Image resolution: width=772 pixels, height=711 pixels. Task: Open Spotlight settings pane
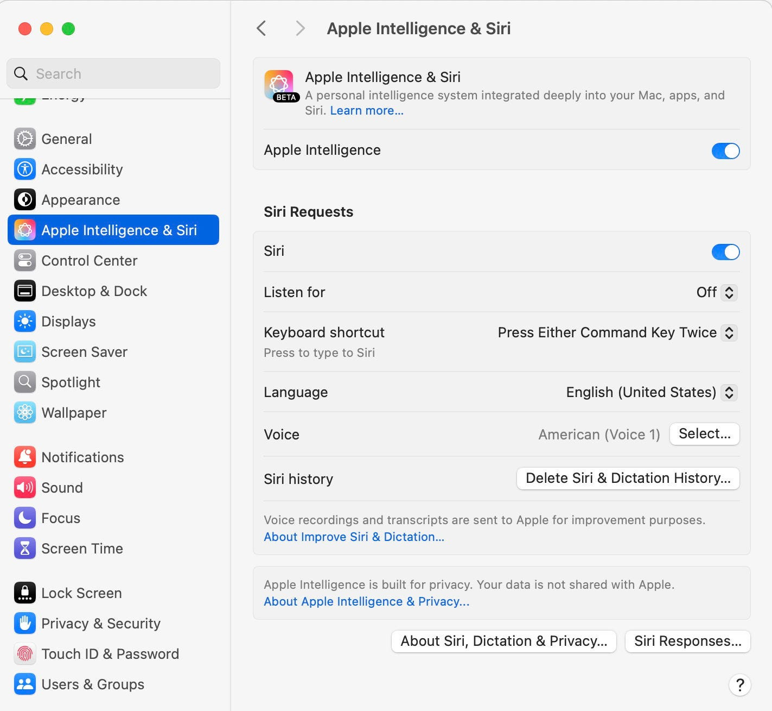(x=113, y=382)
